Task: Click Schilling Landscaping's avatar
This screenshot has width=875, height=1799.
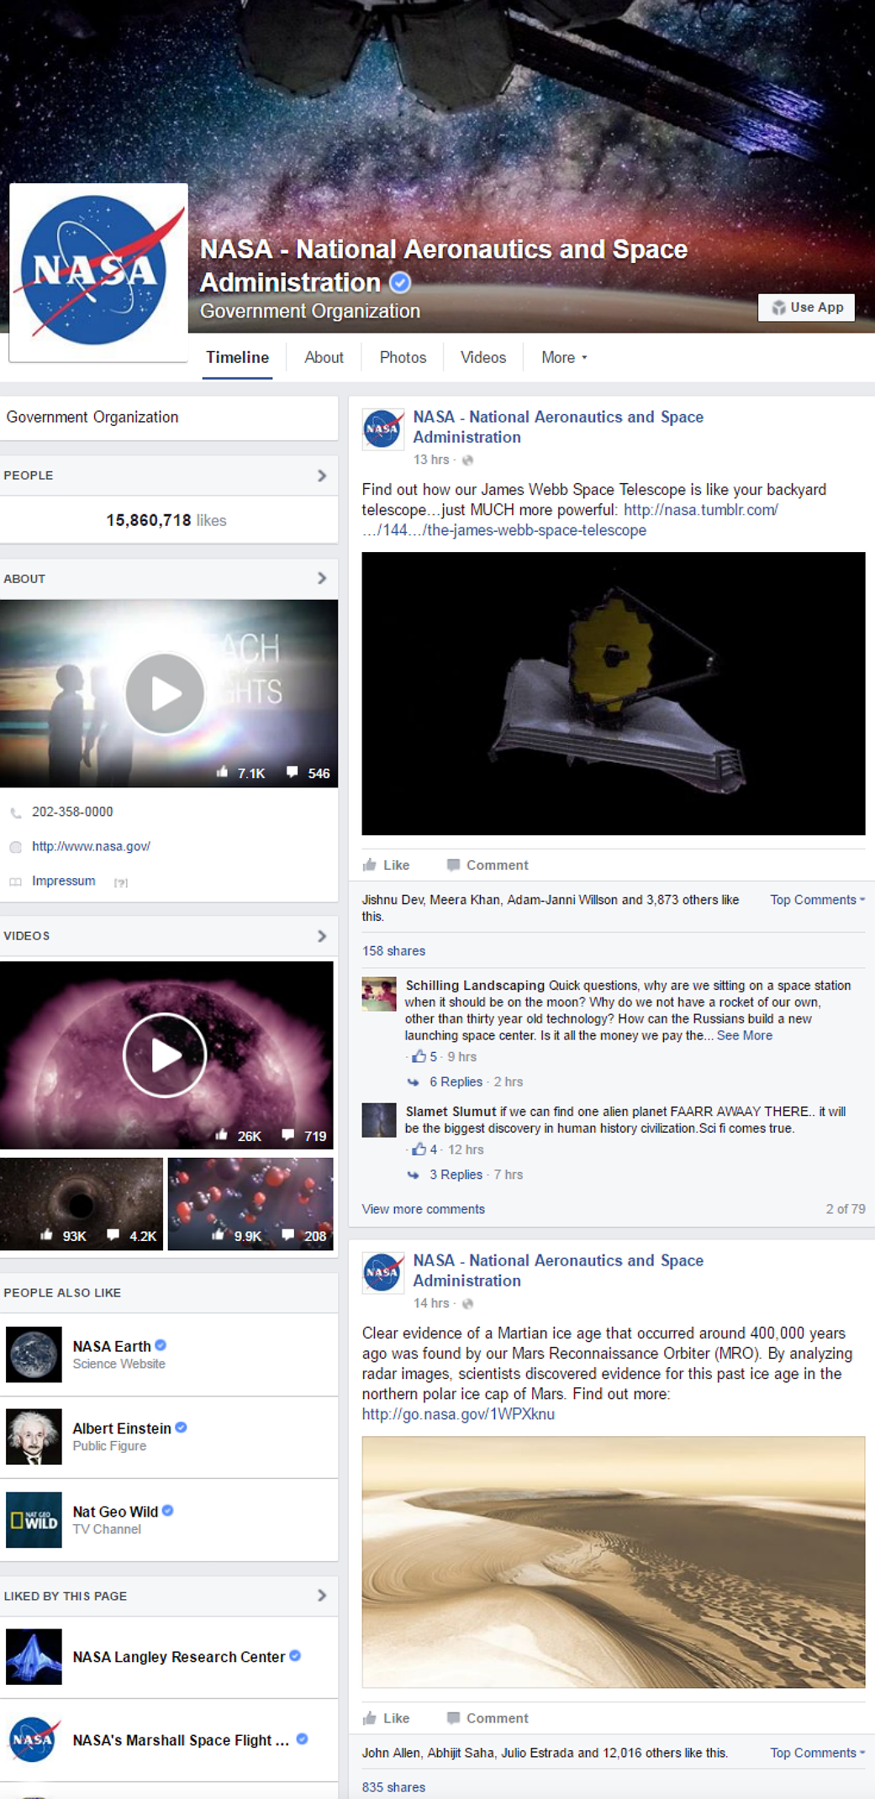Action: click(x=379, y=994)
